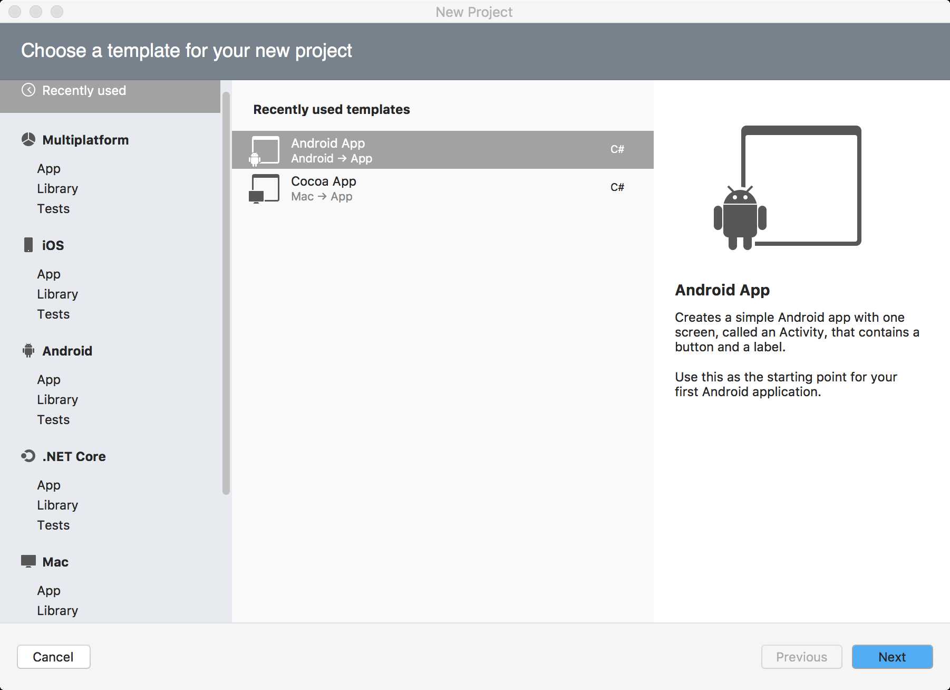Select the .NET Core heading
The width and height of the screenshot is (950, 690).
click(74, 456)
